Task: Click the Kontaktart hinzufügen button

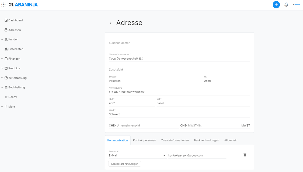Action: pos(125,164)
